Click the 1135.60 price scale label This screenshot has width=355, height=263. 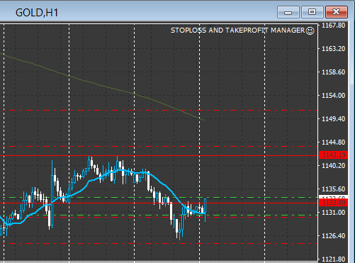pos(333,189)
